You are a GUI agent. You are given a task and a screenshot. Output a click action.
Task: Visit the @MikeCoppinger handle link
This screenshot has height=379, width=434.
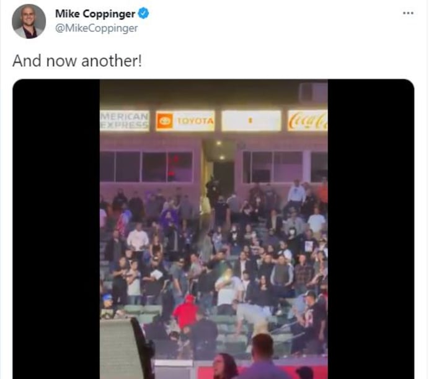[96, 28]
